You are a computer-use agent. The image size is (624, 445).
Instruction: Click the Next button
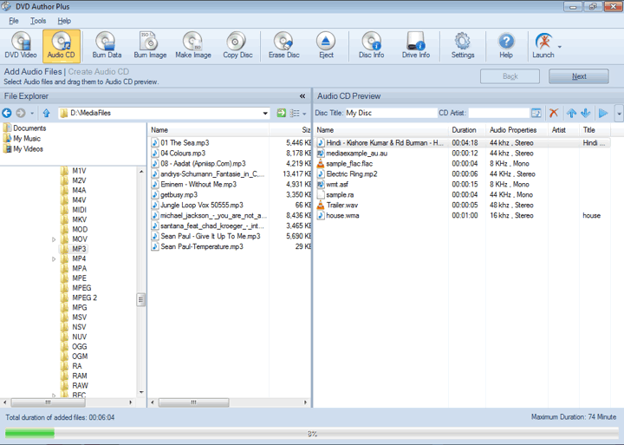[578, 76]
